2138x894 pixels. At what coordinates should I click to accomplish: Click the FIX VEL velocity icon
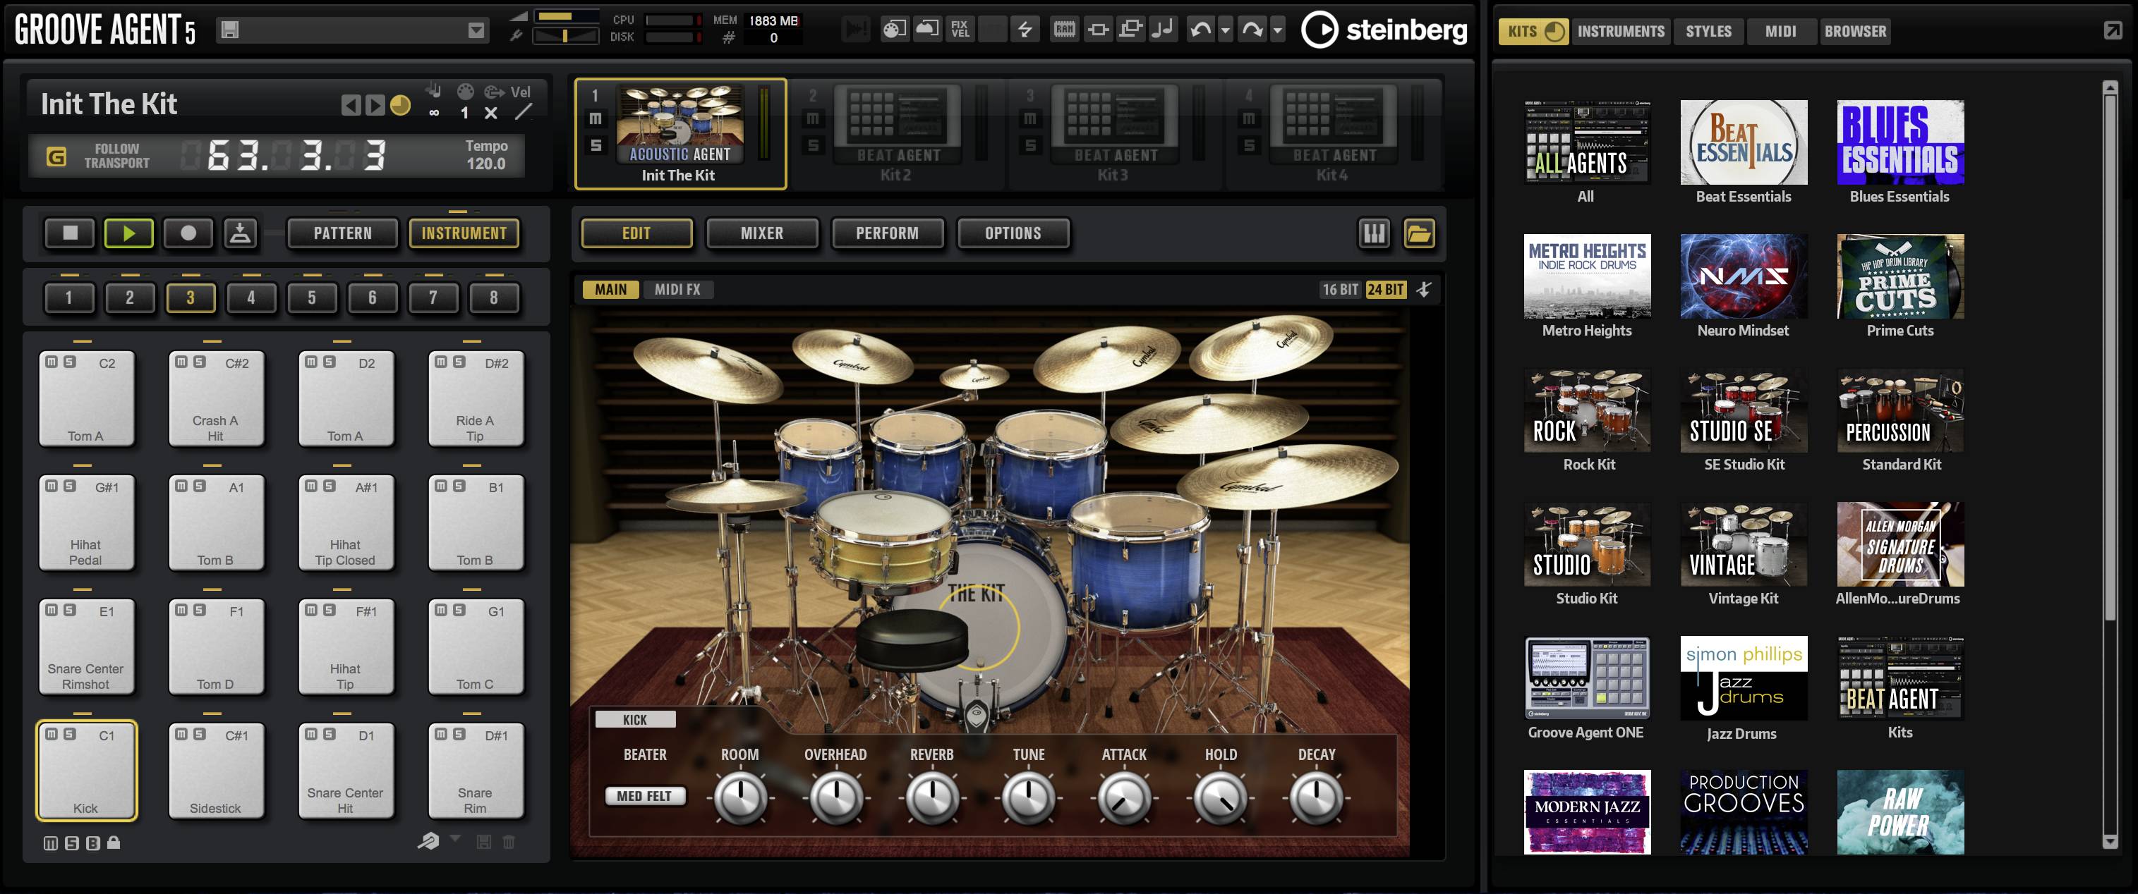pyautogui.click(x=960, y=30)
